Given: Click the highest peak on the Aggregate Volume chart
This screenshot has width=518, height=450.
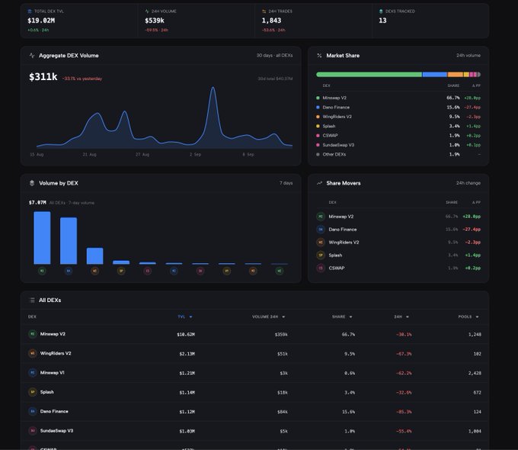Looking at the screenshot, I should [x=213, y=88].
